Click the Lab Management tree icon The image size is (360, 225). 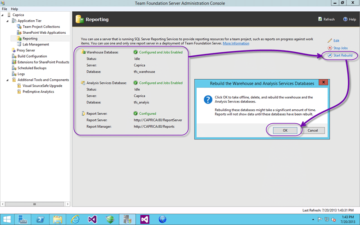[19, 45]
